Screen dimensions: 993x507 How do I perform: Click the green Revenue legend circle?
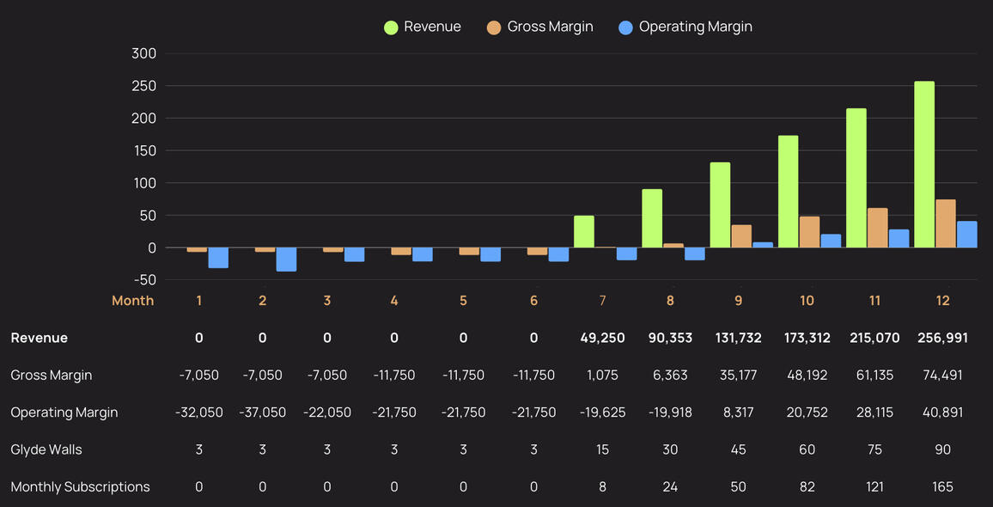click(391, 27)
